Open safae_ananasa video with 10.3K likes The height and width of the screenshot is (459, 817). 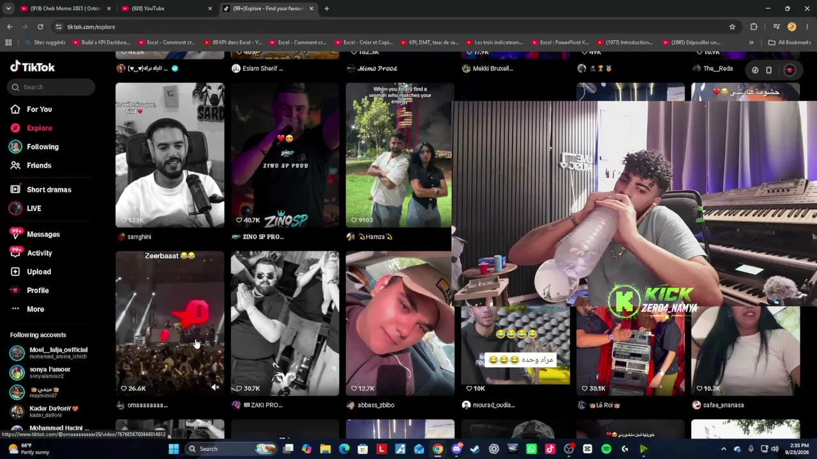pyautogui.click(x=745, y=351)
